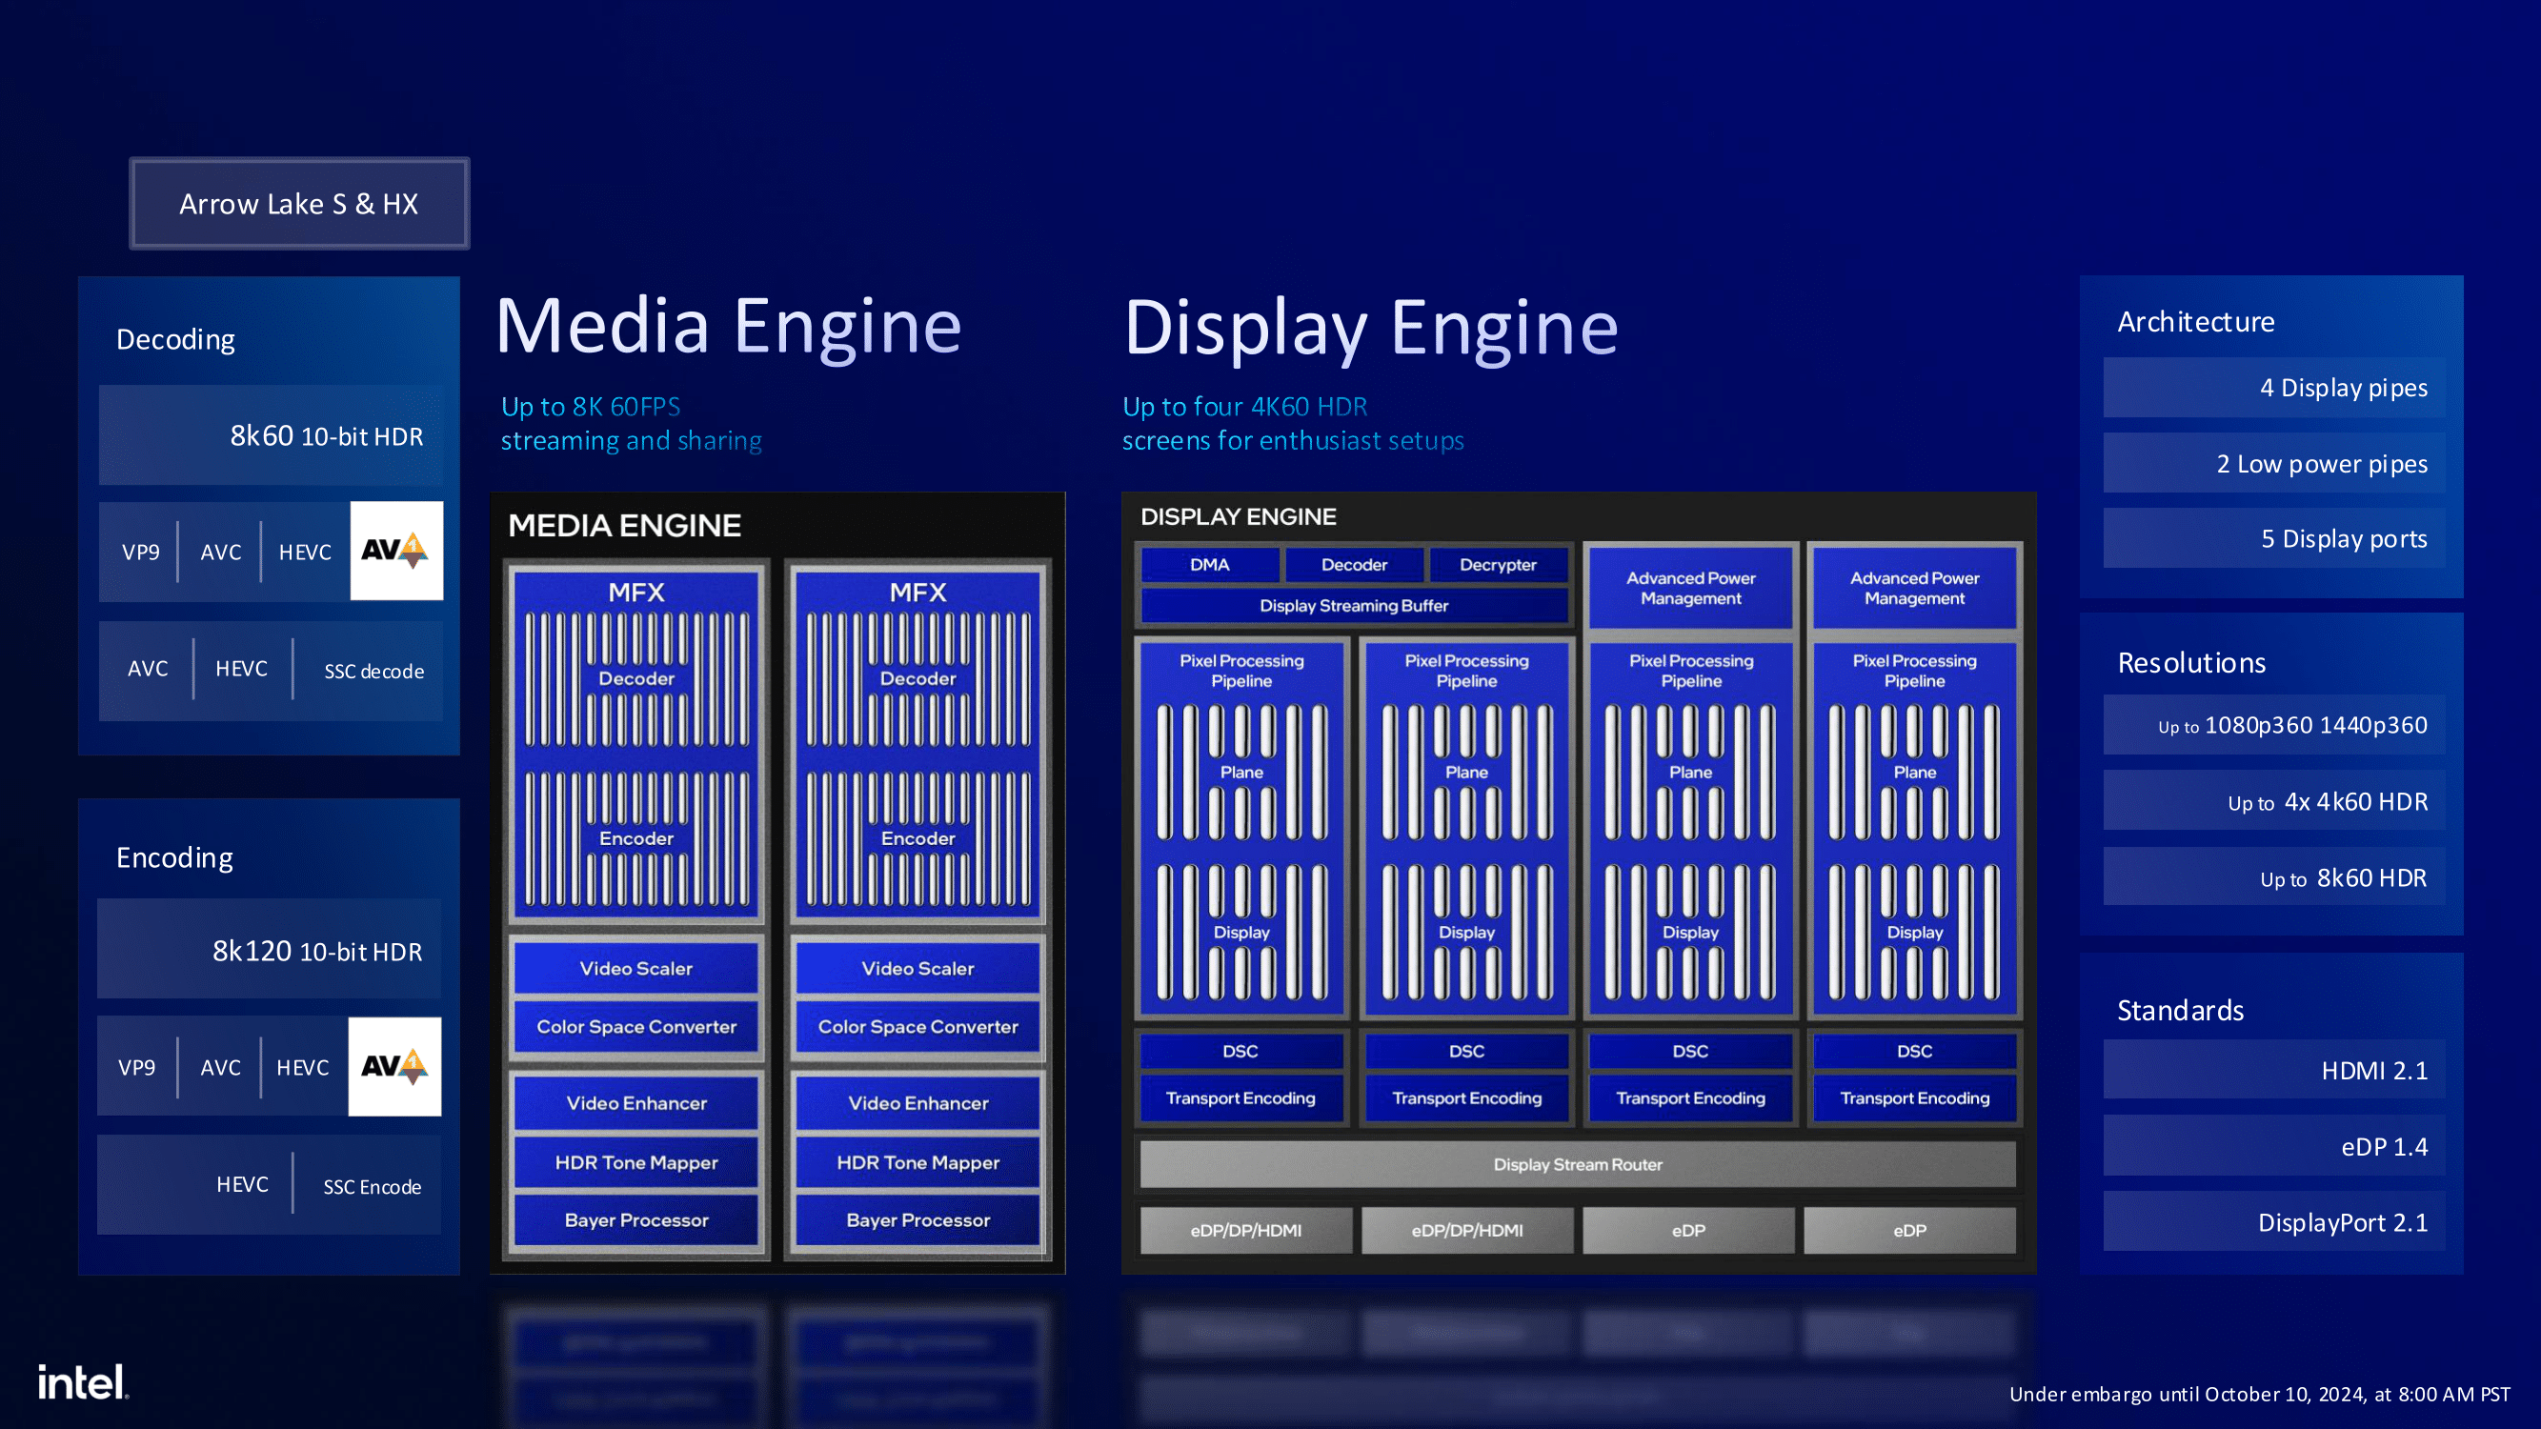Viewport: 2541px width, 1429px height.
Task: Select the Decrypter block
Action: [1498, 564]
